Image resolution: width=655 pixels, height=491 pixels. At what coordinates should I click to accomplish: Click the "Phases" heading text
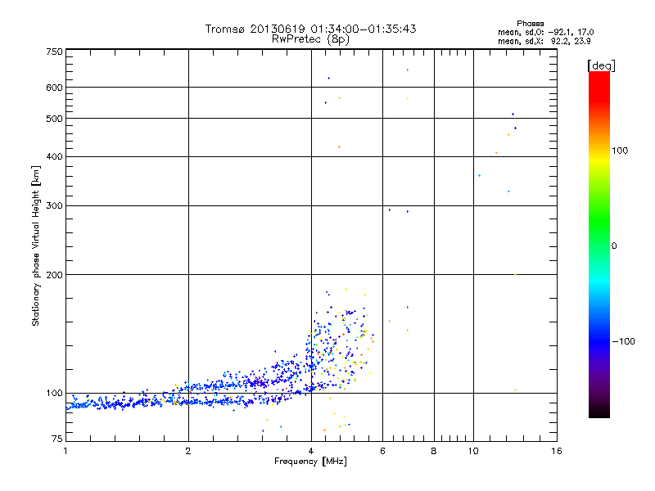click(530, 24)
